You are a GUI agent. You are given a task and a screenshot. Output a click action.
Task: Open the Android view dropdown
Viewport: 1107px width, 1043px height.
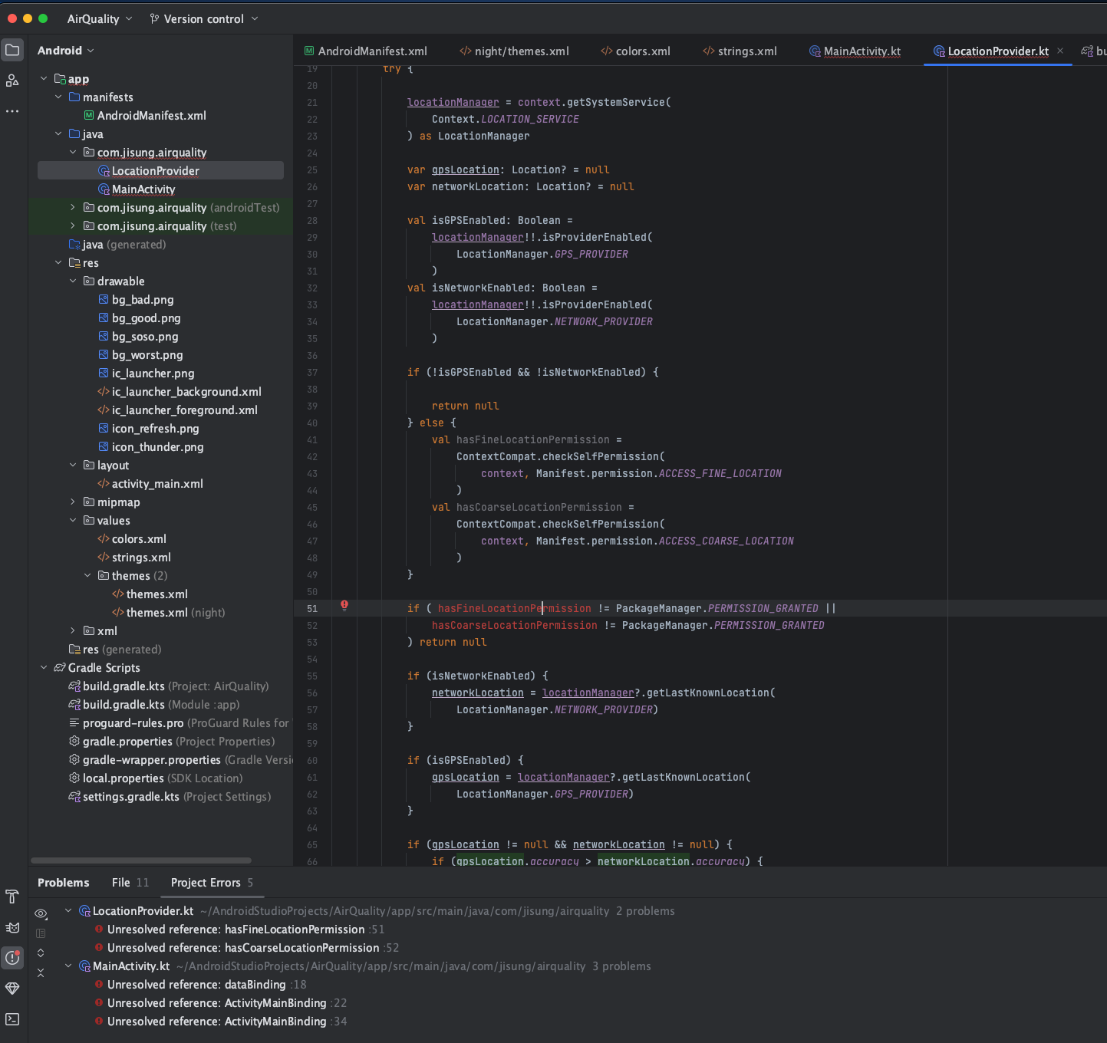tap(66, 51)
